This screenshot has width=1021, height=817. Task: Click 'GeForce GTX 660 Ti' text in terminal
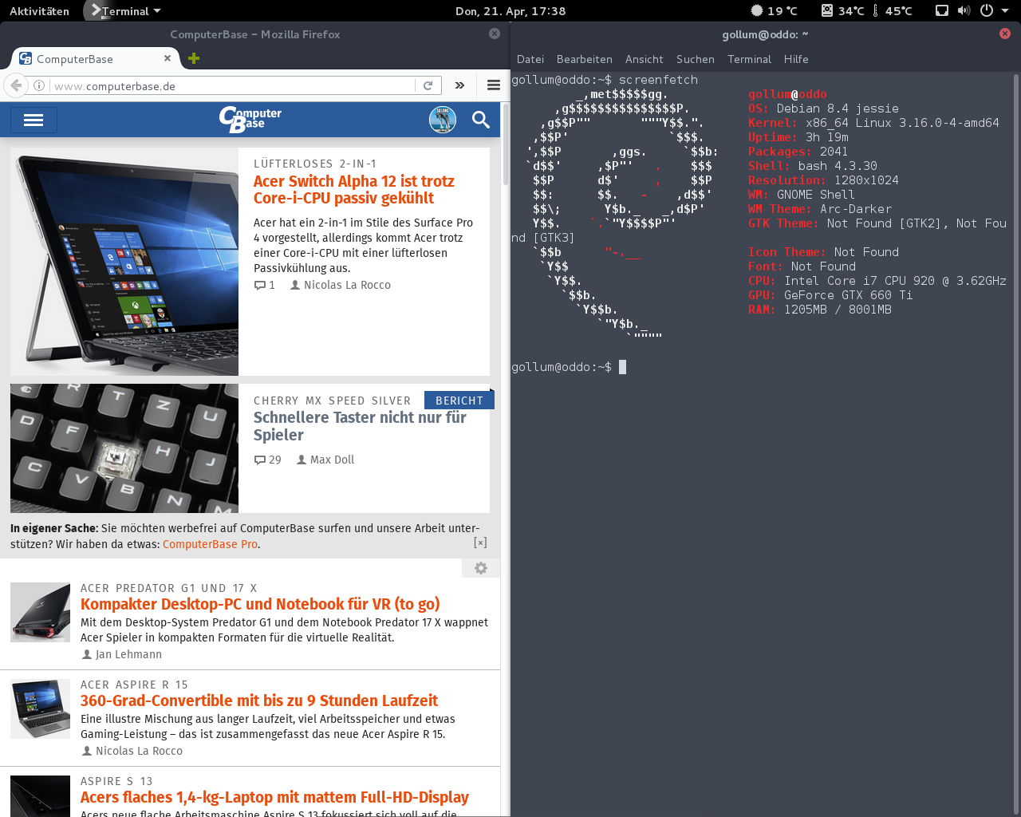point(849,295)
